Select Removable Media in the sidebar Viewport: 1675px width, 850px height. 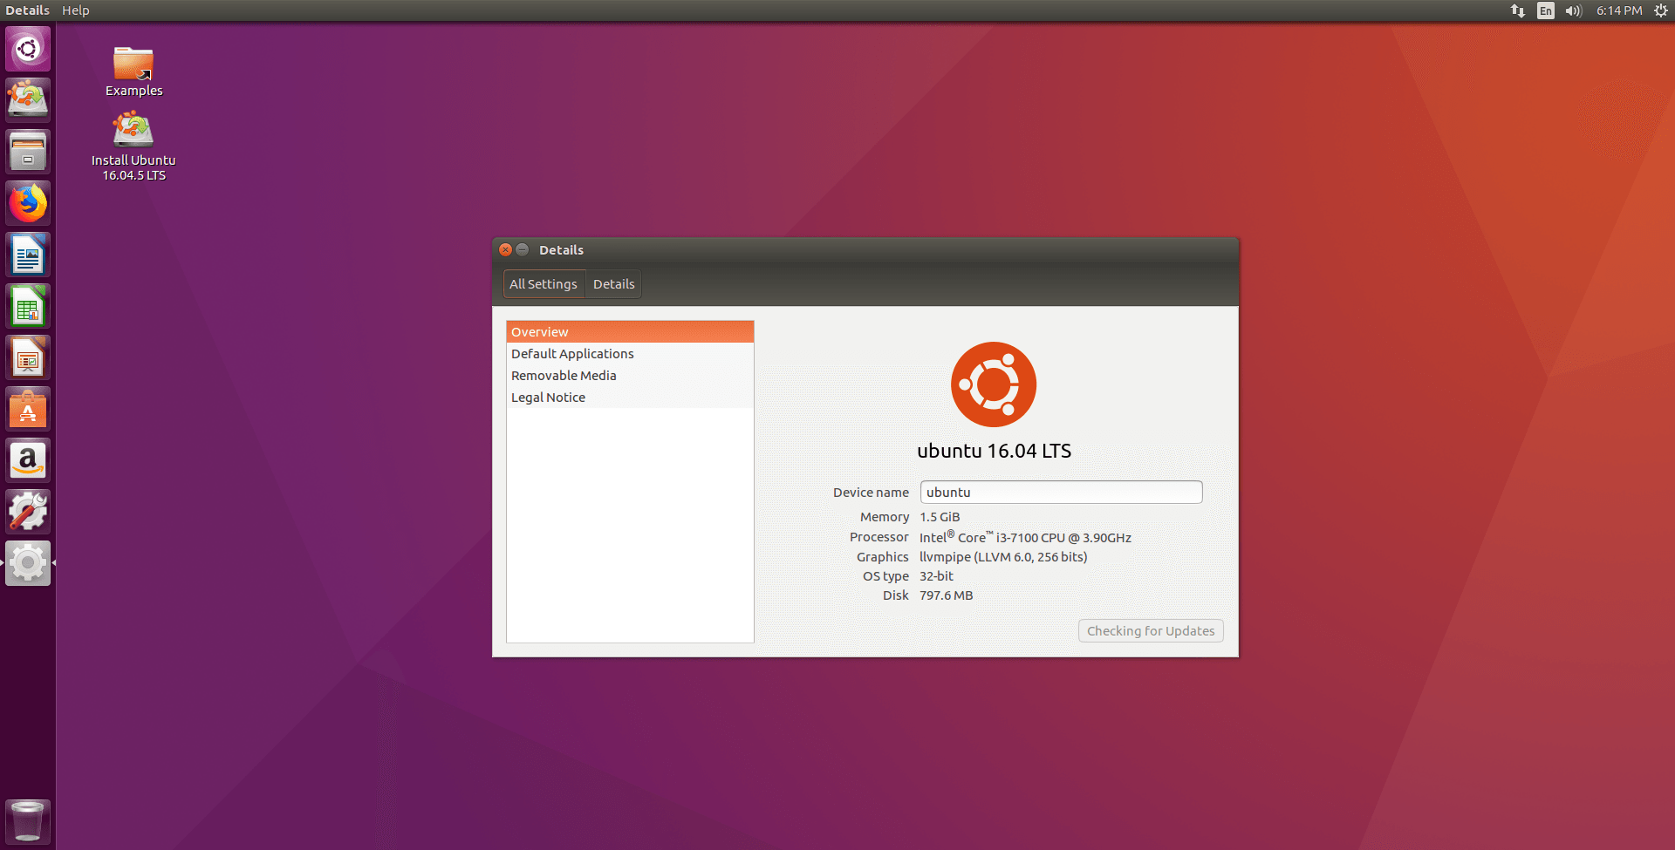630,376
